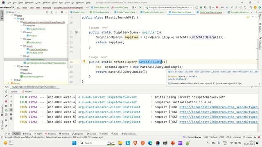The image size is (262, 147).
Task: Click the Windows Start button
Action: coord(75,143)
